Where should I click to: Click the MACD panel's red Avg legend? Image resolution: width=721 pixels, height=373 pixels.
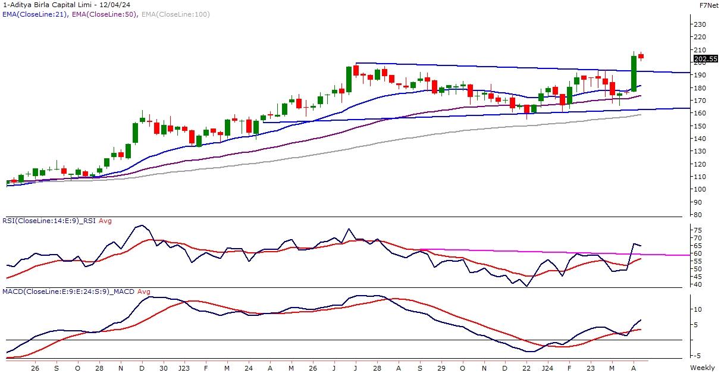[144, 291]
